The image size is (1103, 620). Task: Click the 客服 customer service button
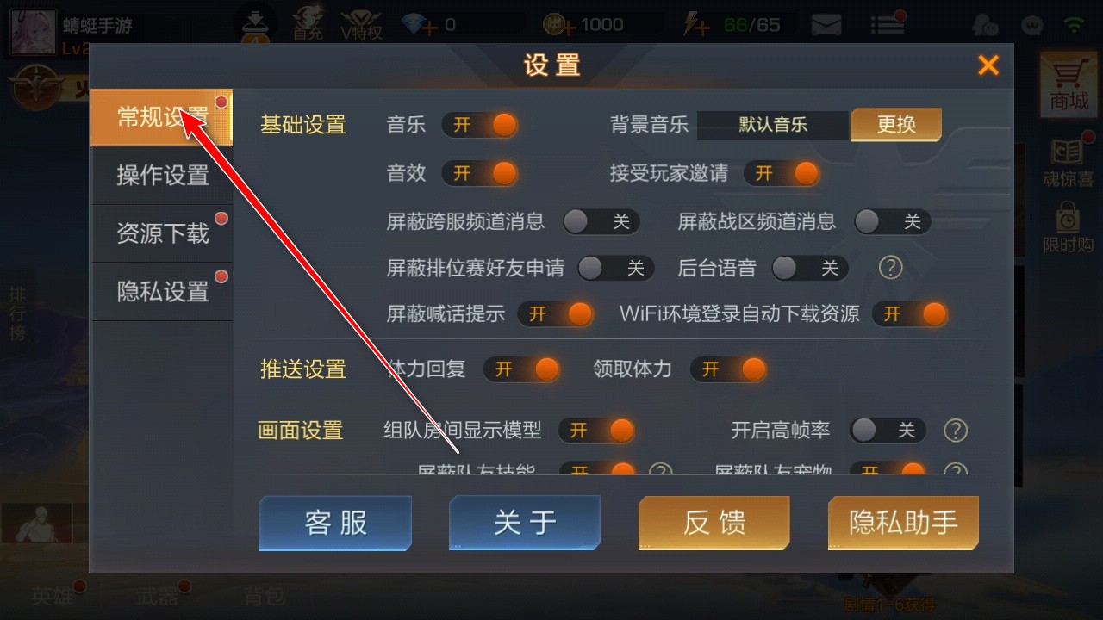[335, 523]
